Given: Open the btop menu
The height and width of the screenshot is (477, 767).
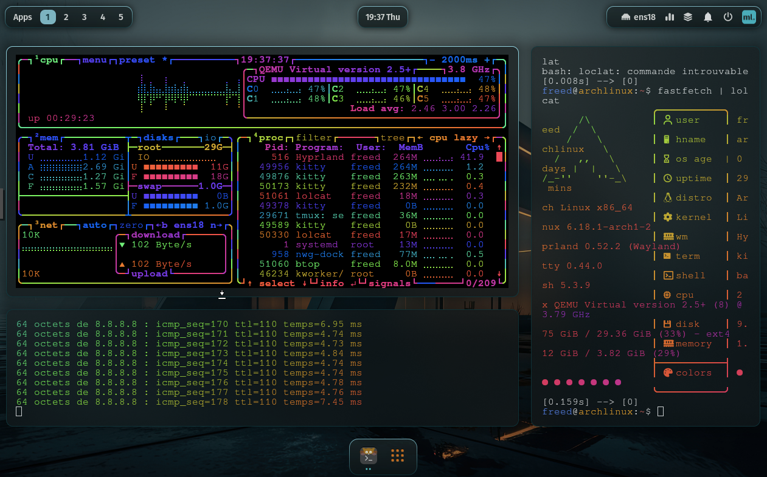Looking at the screenshot, I should point(94,60).
